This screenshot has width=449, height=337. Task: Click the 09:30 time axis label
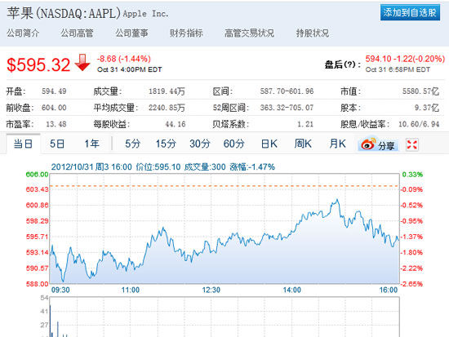coord(60,290)
